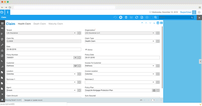Uncheck the Active checkbox

86,49
